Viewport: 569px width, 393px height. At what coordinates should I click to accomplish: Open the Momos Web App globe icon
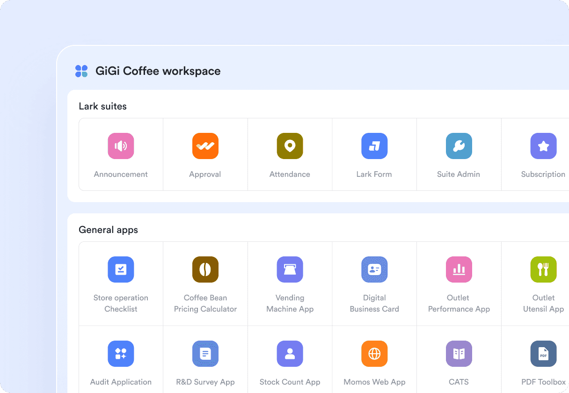coord(374,354)
